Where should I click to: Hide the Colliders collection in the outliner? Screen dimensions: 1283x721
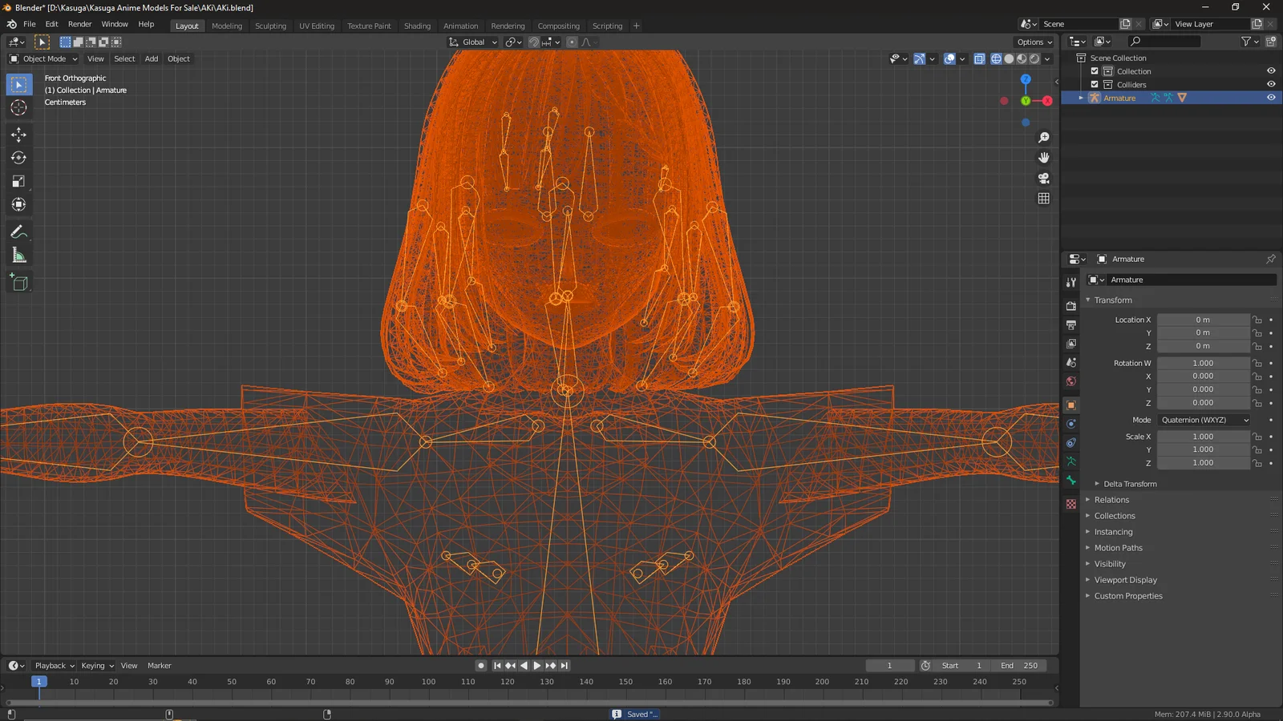click(x=1270, y=84)
